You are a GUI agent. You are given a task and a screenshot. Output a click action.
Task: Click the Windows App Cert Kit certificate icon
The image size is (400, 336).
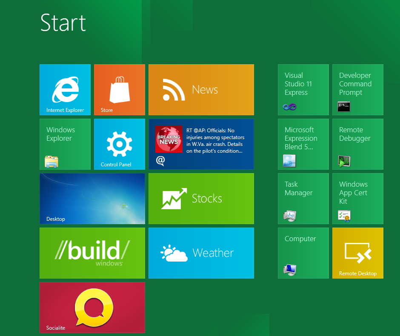pos(344,216)
